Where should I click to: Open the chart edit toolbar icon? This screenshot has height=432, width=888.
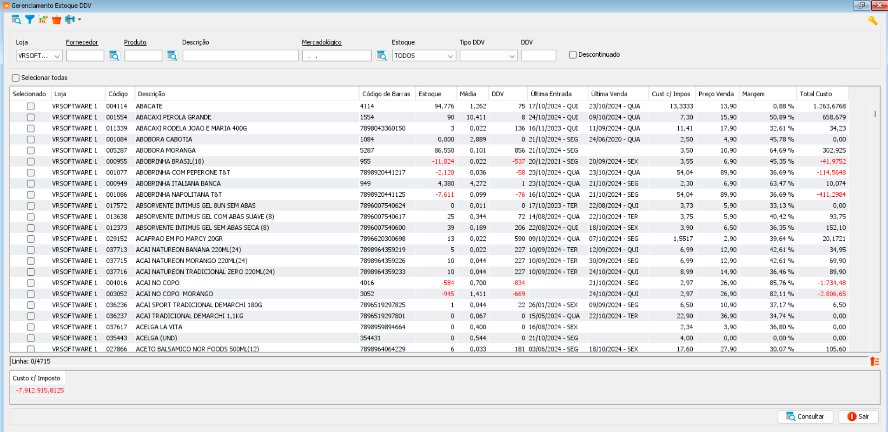(x=43, y=20)
